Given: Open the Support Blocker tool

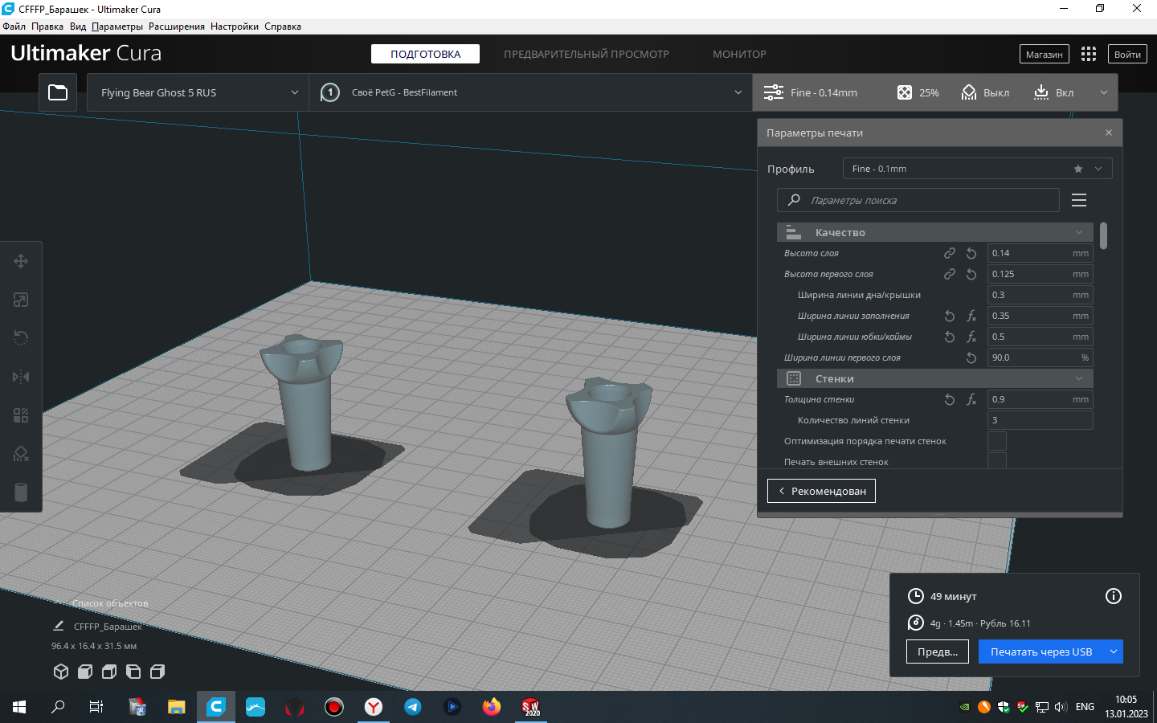Looking at the screenshot, I should tap(21, 454).
